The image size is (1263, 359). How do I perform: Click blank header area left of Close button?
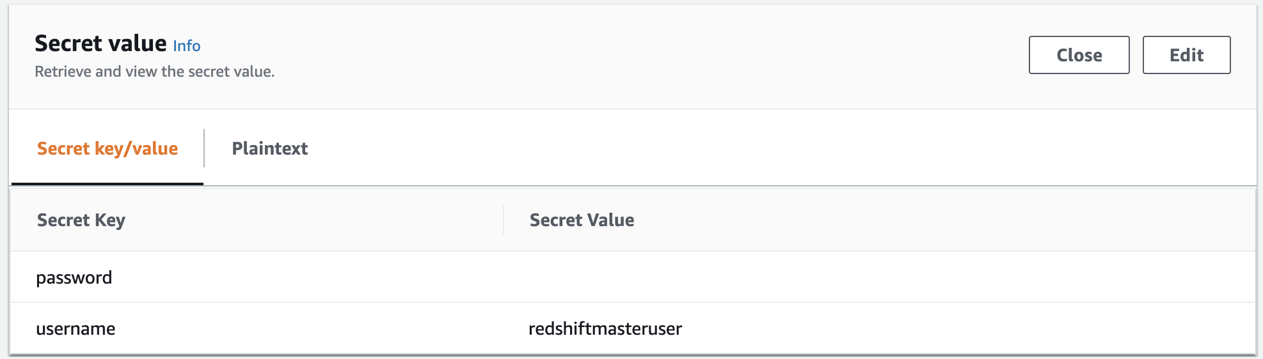640,55
